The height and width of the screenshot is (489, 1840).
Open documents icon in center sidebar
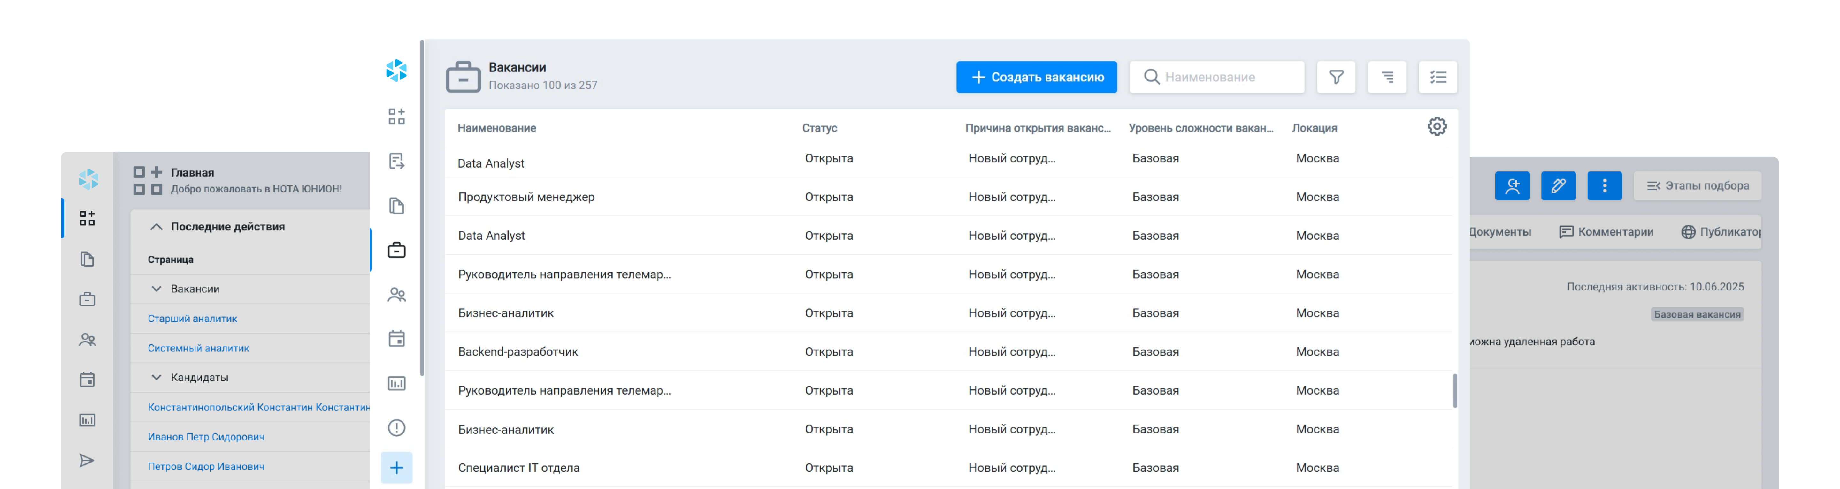click(396, 206)
